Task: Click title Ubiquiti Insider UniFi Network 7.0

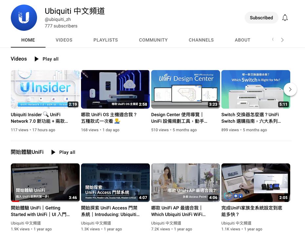Action: click(39, 118)
